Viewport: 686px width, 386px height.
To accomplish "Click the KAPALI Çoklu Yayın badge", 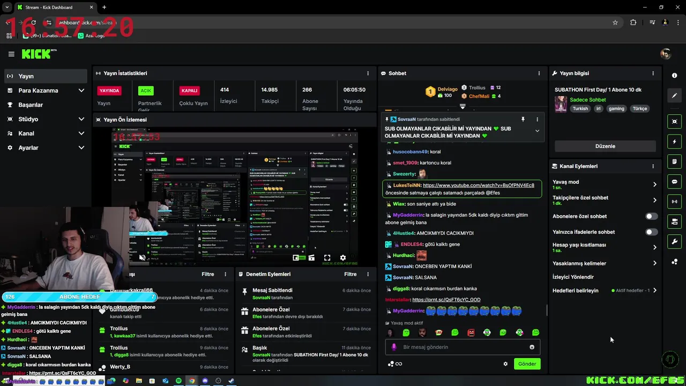I will click(190, 91).
